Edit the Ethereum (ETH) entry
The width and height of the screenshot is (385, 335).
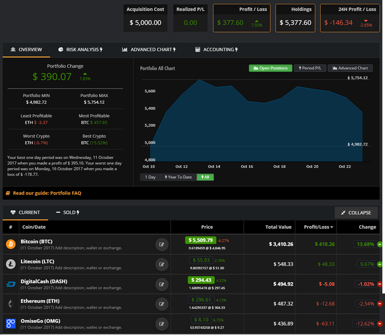[162, 304]
